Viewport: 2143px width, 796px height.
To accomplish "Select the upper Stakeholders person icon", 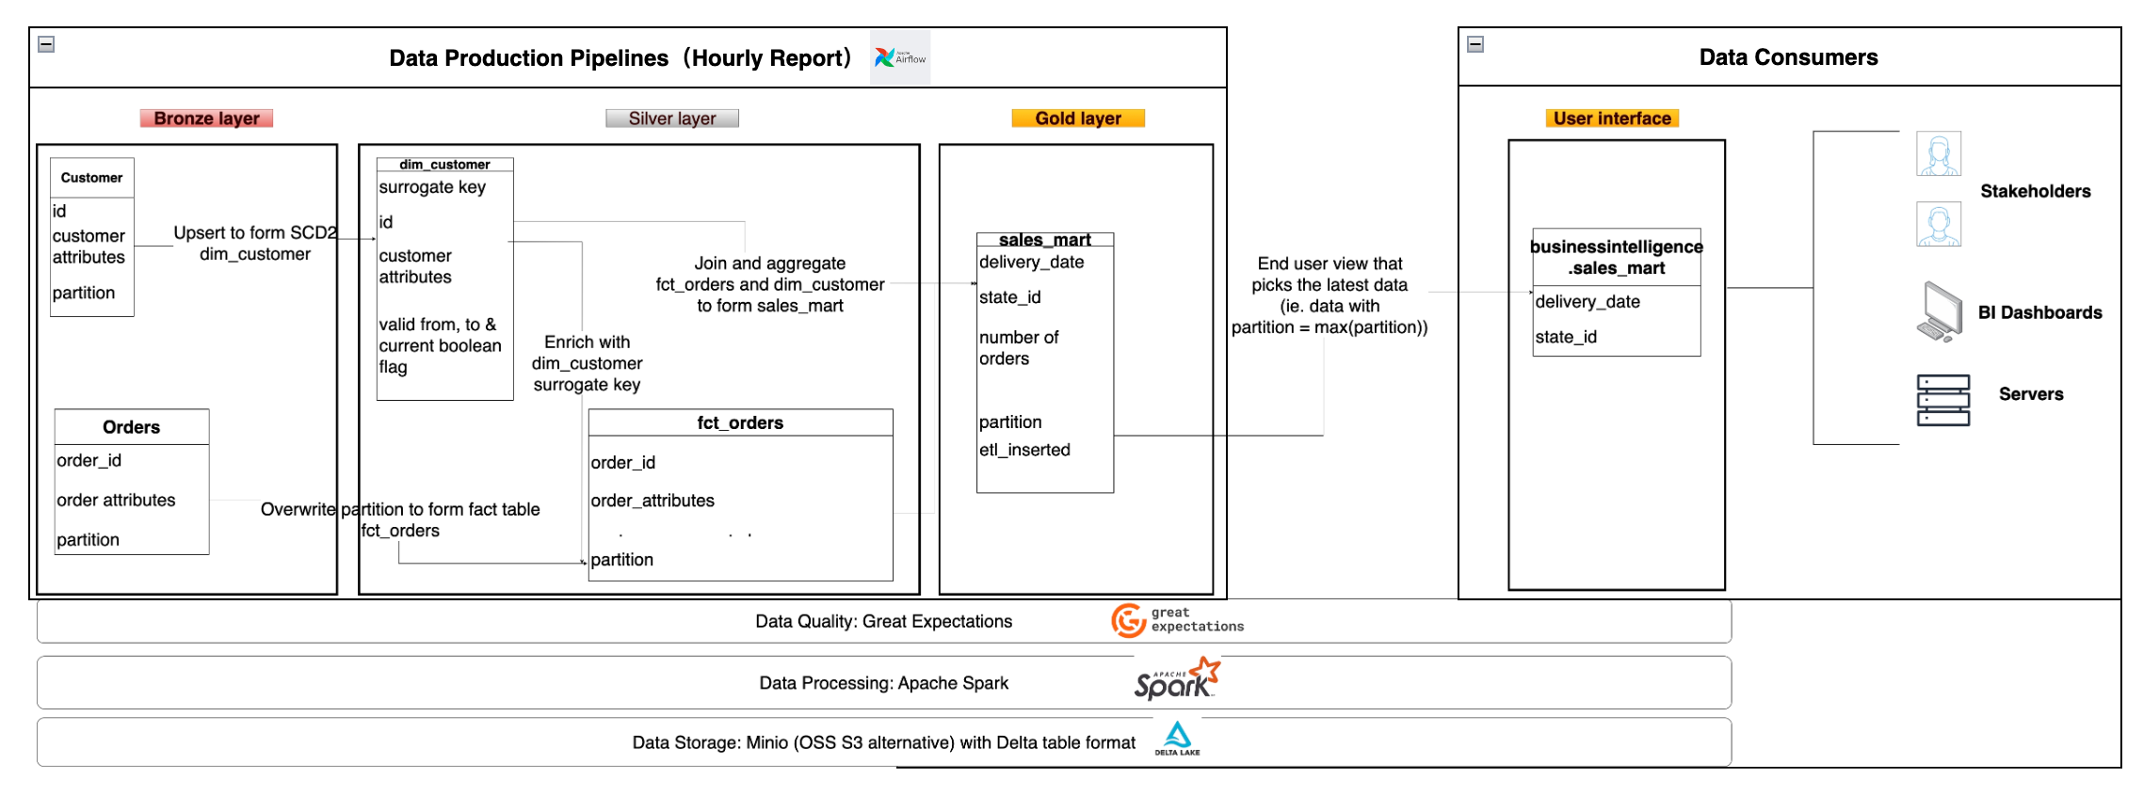I will pos(1938,153).
